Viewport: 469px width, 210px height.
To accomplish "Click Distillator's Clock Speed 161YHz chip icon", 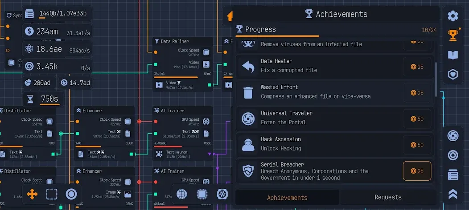I will 49,122.
